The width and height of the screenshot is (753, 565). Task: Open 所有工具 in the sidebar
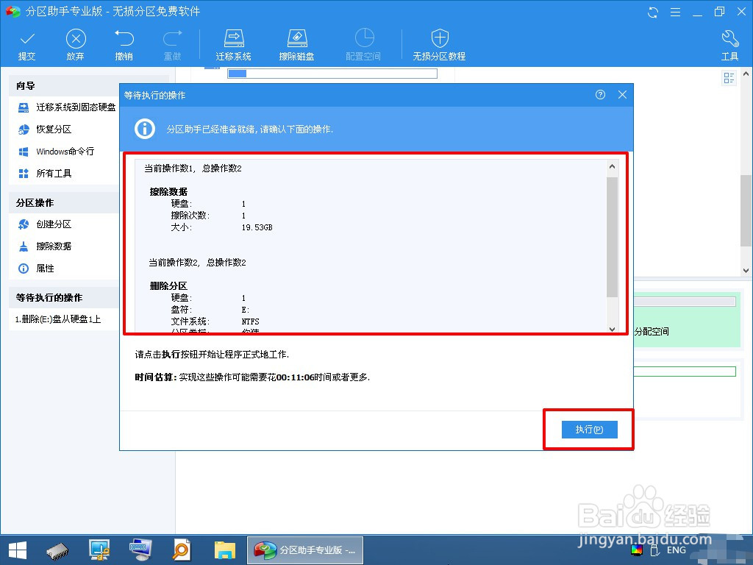pyautogui.click(x=45, y=174)
